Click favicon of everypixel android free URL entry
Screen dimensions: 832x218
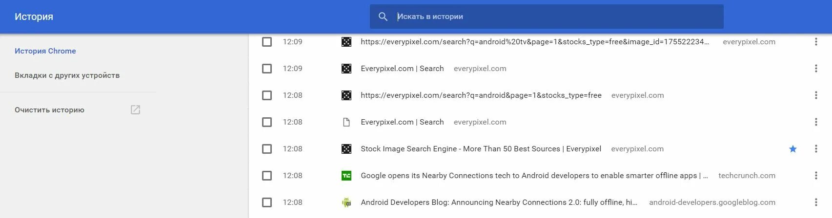click(x=346, y=95)
